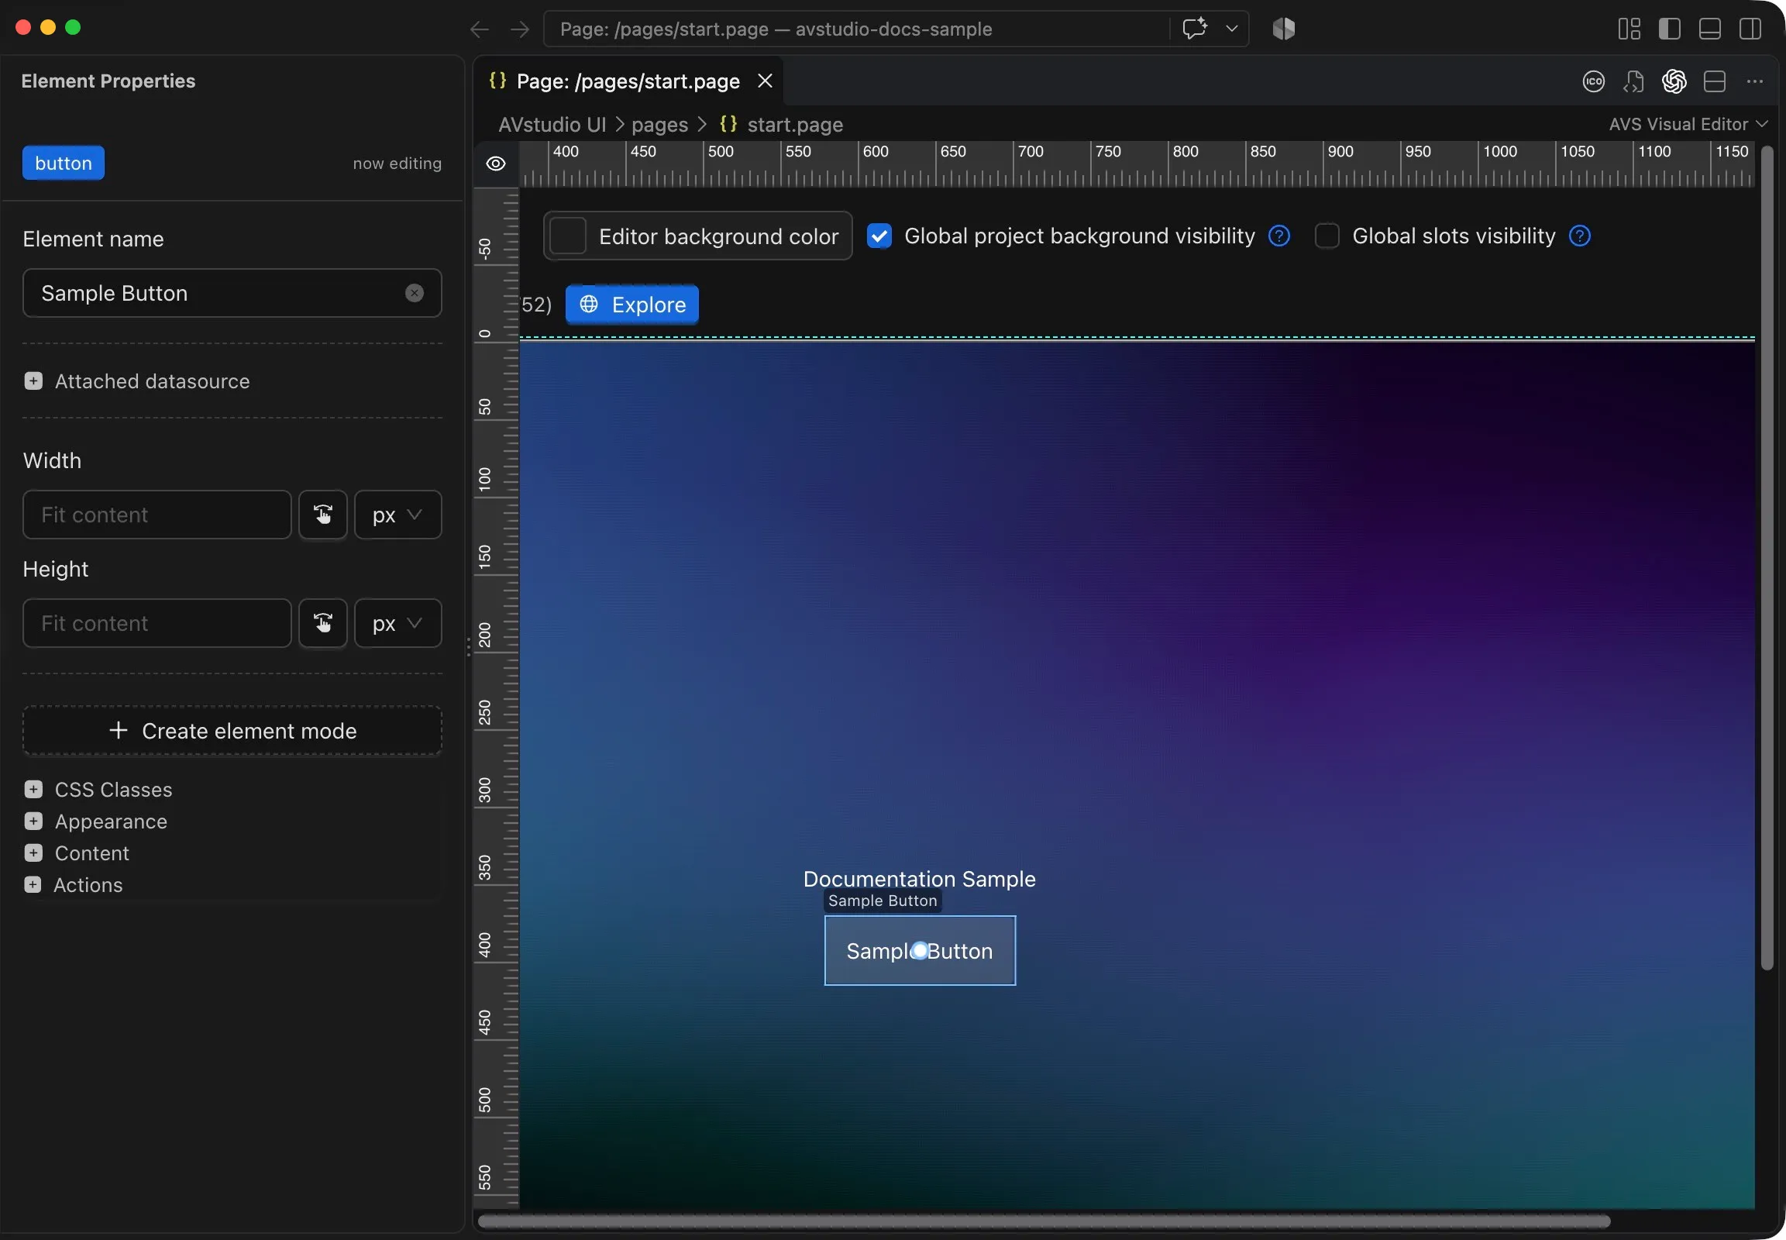Open help for Global project background visibility

[x=1278, y=236]
